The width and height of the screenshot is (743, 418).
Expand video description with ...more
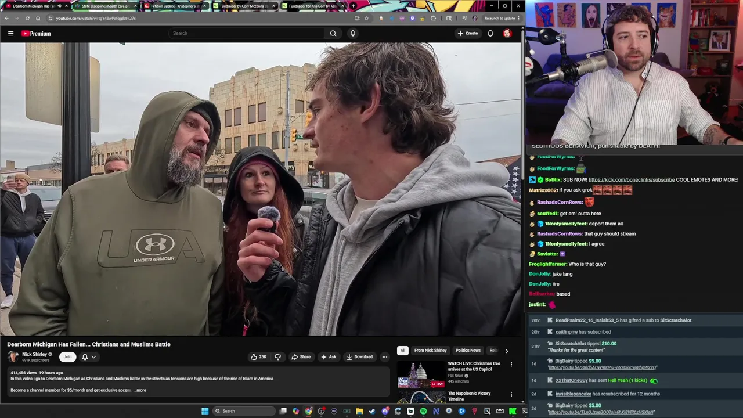tap(140, 390)
